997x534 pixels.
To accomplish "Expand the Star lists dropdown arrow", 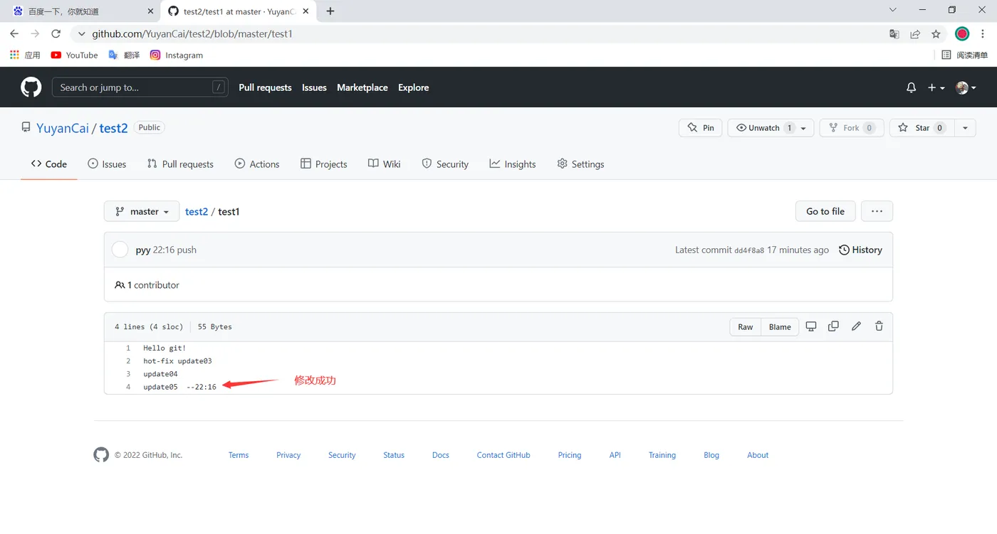I will point(965,128).
